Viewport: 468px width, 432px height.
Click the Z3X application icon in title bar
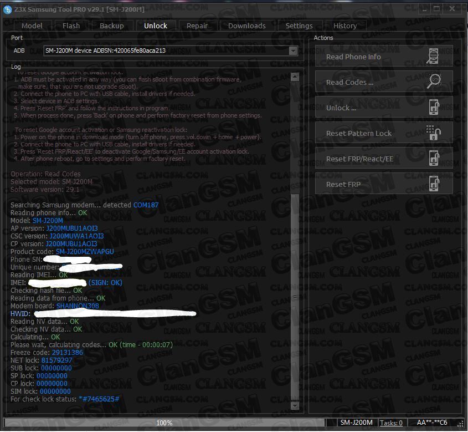pyautogui.click(x=7, y=9)
